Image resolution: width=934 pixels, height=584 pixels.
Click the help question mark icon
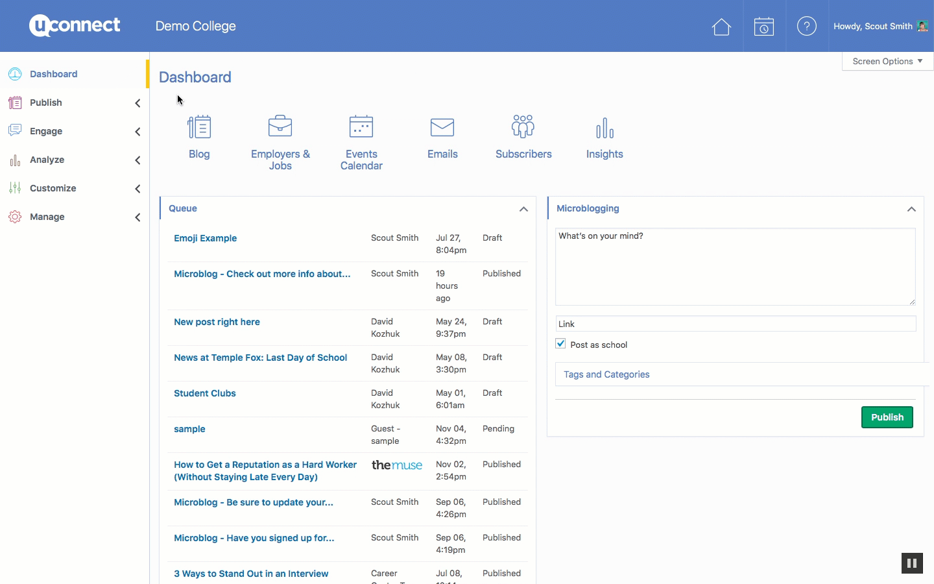coord(806,27)
